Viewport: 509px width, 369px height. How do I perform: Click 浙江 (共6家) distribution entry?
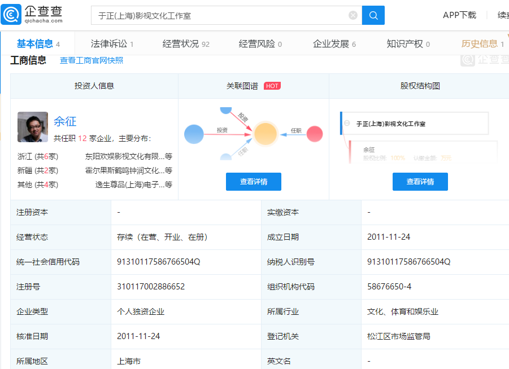[x=38, y=156]
